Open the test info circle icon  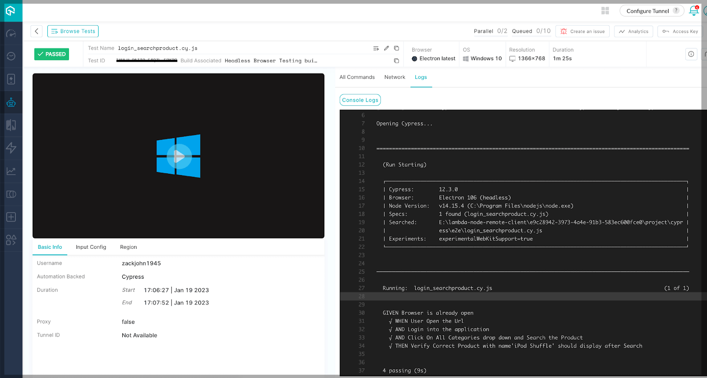[691, 54]
